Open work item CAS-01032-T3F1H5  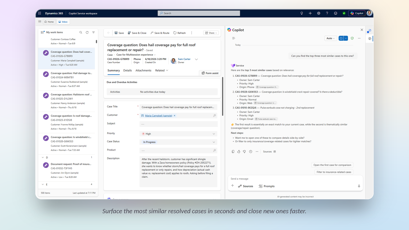(66, 171)
